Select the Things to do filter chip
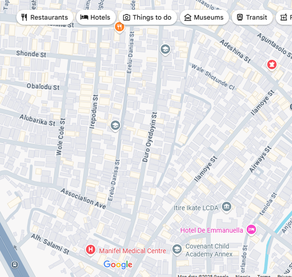 coord(148,17)
